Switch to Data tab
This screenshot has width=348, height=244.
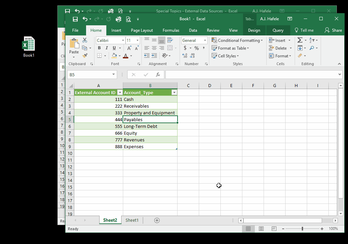click(x=193, y=30)
